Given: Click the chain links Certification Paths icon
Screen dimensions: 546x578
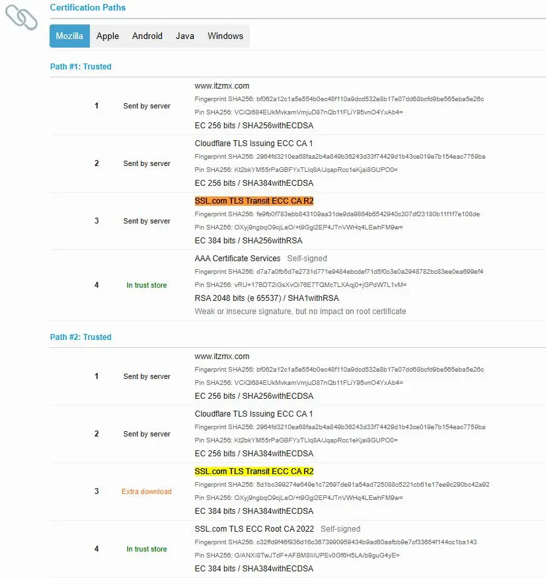Looking at the screenshot, I should [21, 17].
